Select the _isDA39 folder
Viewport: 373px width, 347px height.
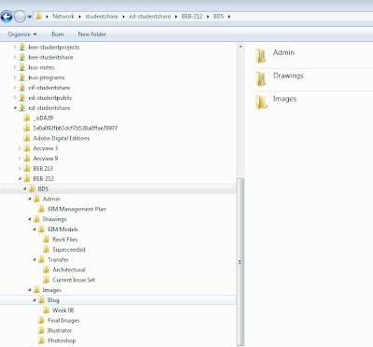coord(43,118)
